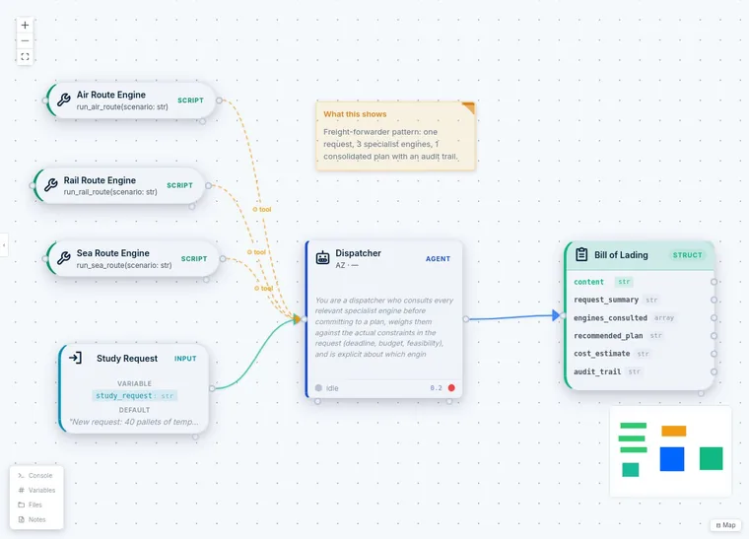
Task: Click the blue Dispatcher block in minimap
Action: [671, 459]
